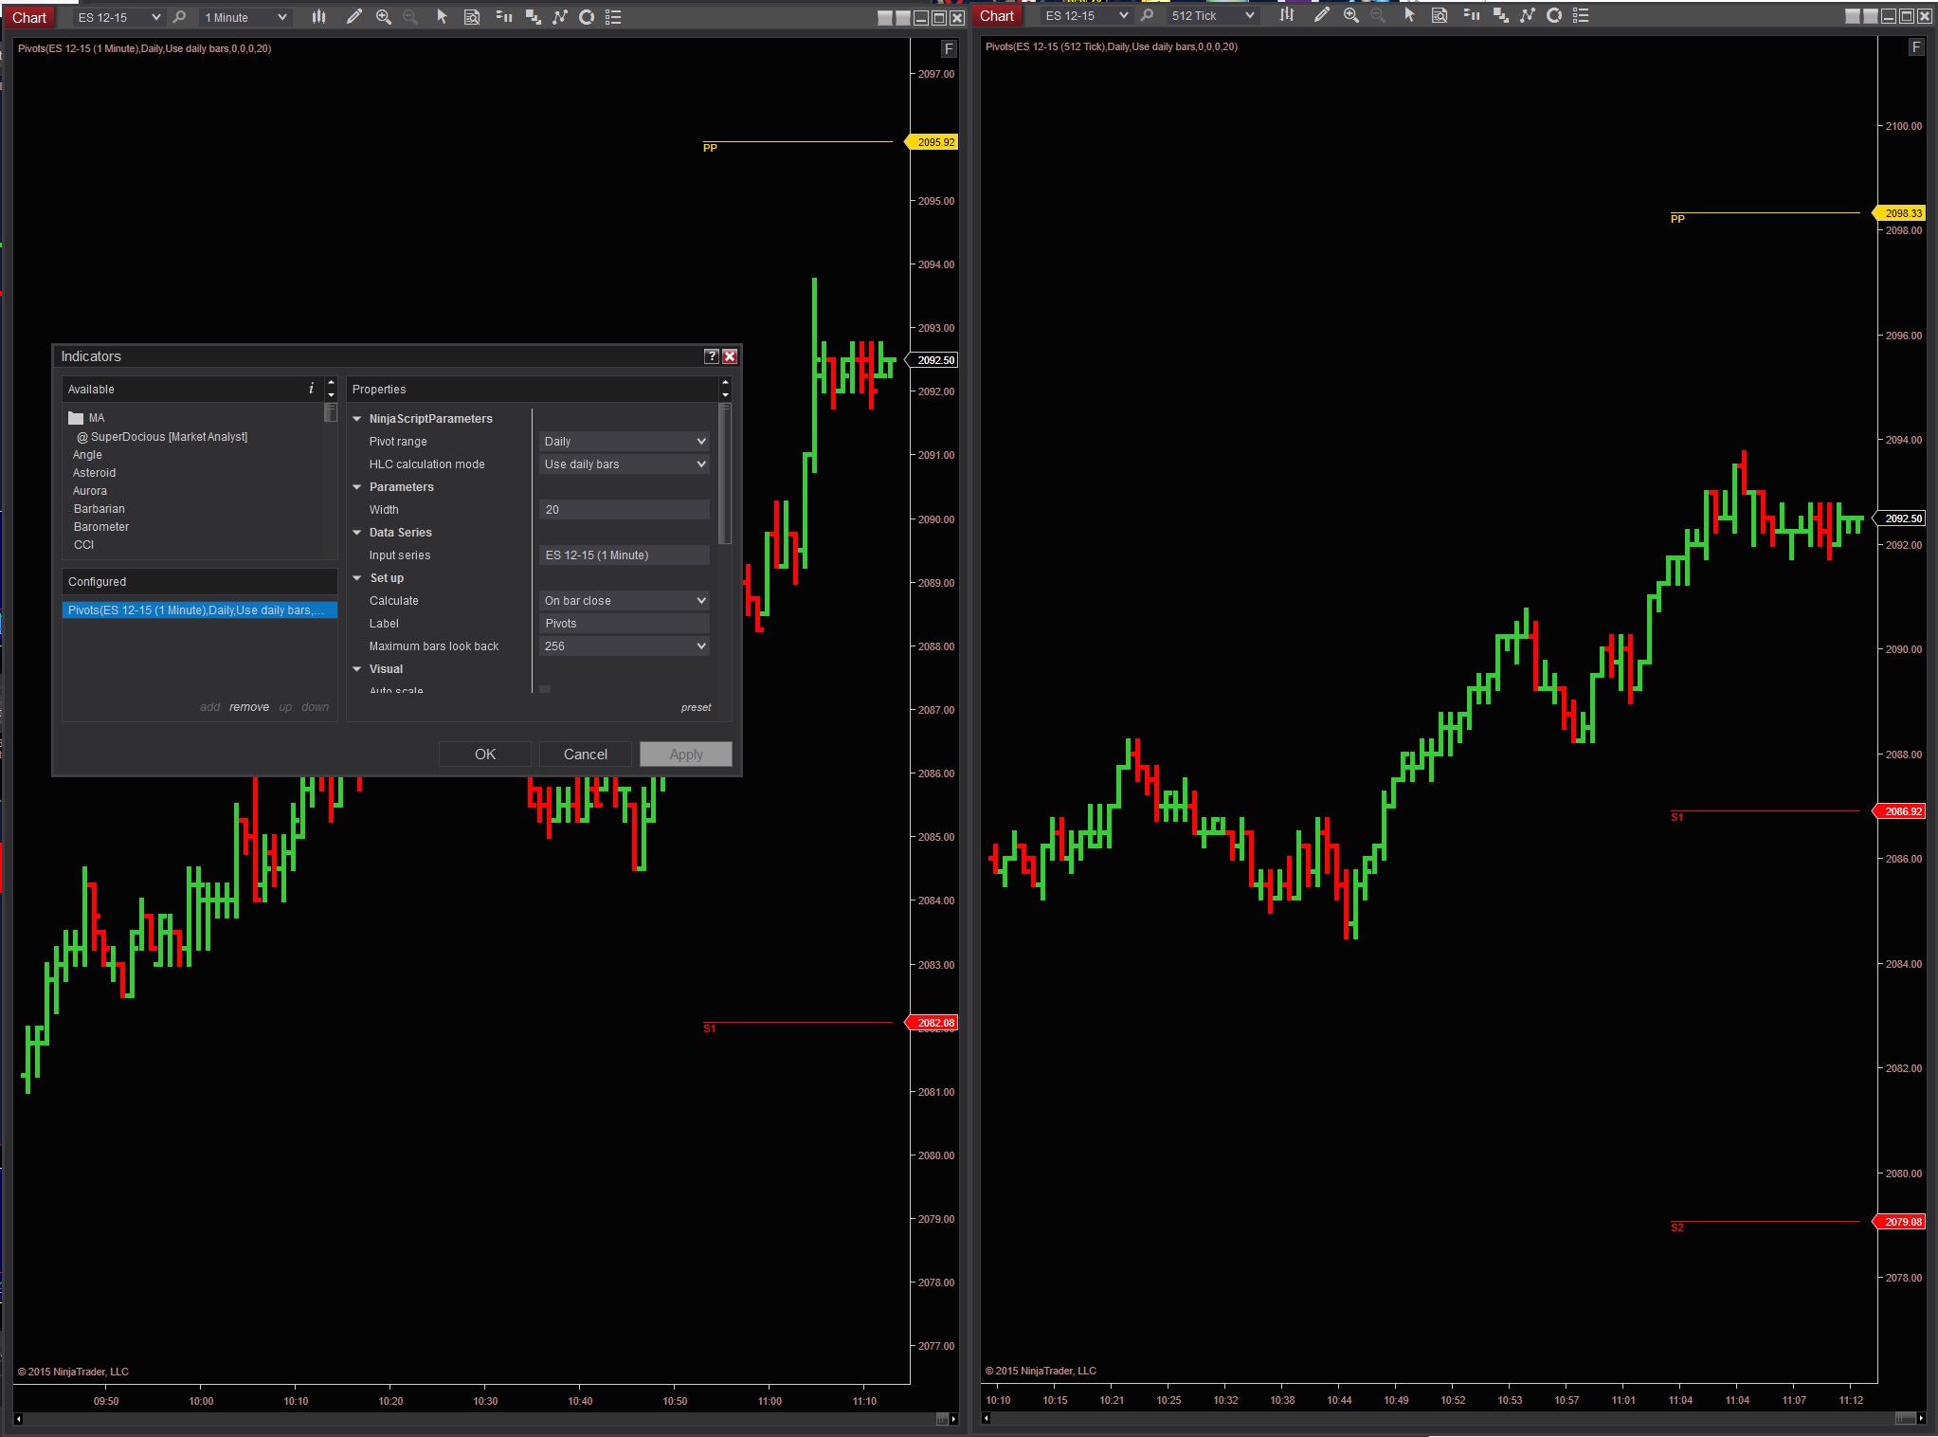
Task: Click the remove link under Configured list
Action: coord(248,707)
